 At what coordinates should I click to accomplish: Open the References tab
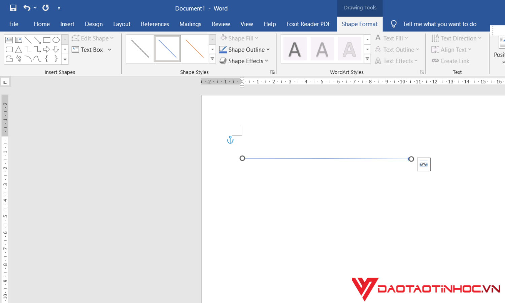click(155, 24)
